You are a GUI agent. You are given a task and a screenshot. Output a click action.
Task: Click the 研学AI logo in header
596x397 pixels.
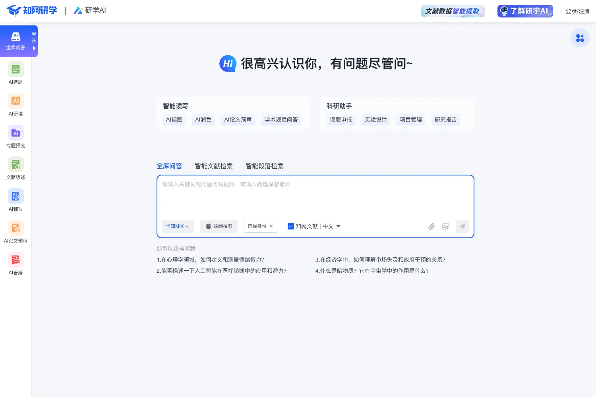click(90, 11)
